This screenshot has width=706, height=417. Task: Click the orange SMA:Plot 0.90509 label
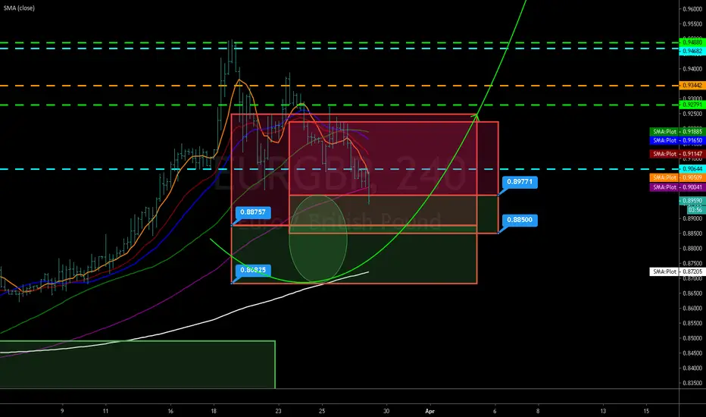pyautogui.click(x=676, y=177)
